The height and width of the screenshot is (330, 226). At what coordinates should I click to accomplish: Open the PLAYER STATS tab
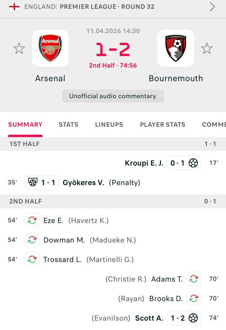click(163, 125)
